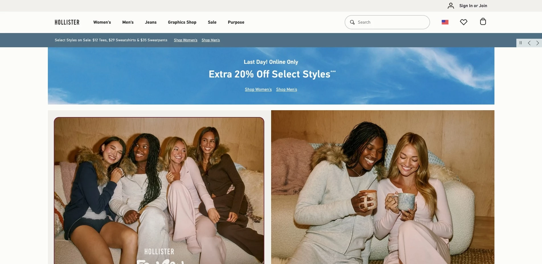The height and width of the screenshot is (264, 542).
Task: Click Shop Men's in the sky banner
Action: point(286,89)
